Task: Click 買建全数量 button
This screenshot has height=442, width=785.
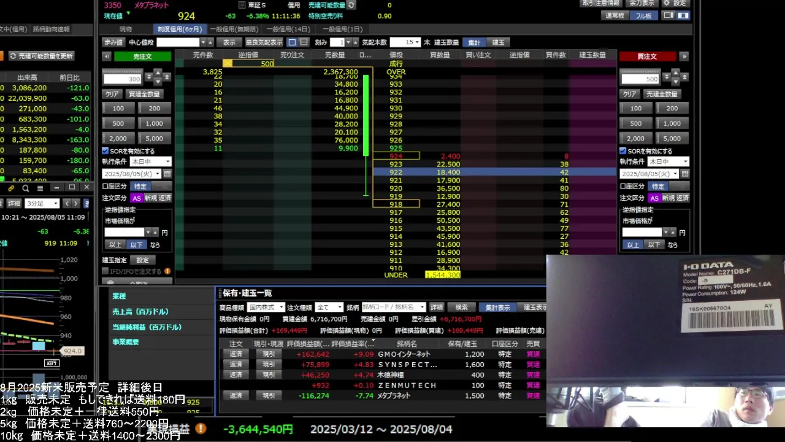Action: pyautogui.click(x=144, y=95)
